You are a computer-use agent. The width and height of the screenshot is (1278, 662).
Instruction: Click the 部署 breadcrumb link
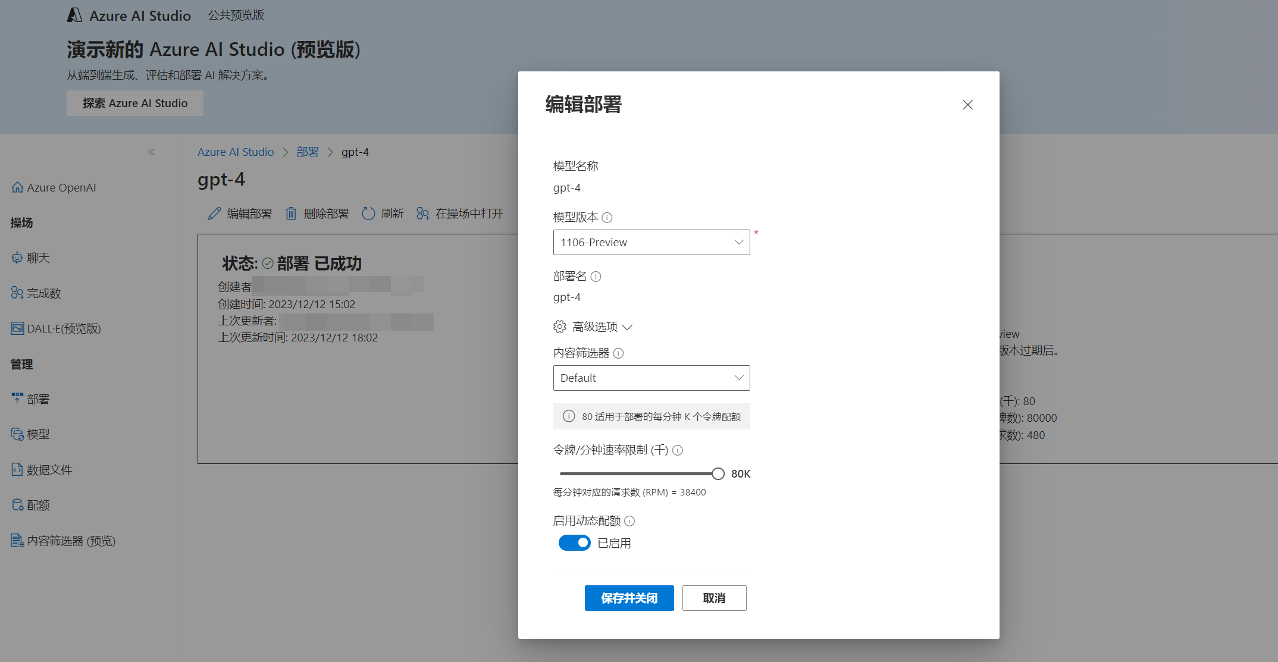(x=308, y=152)
